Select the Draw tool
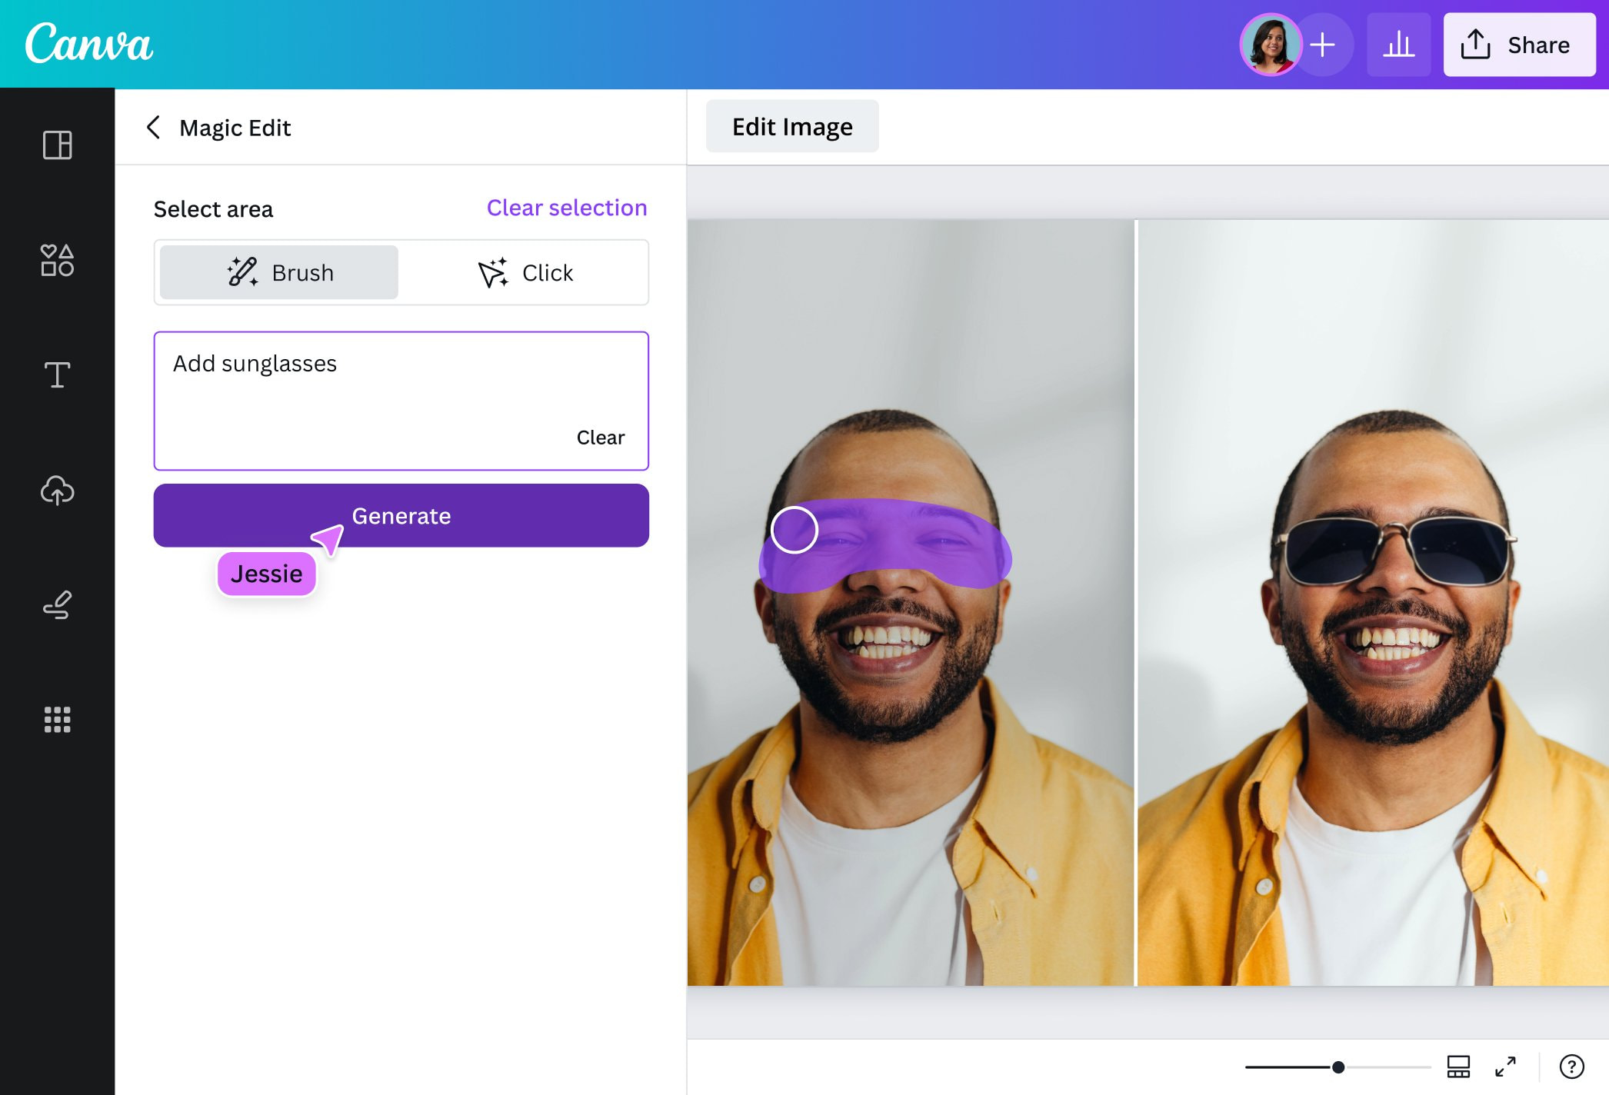This screenshot has width=1609, height=1095. click(58, 605)
